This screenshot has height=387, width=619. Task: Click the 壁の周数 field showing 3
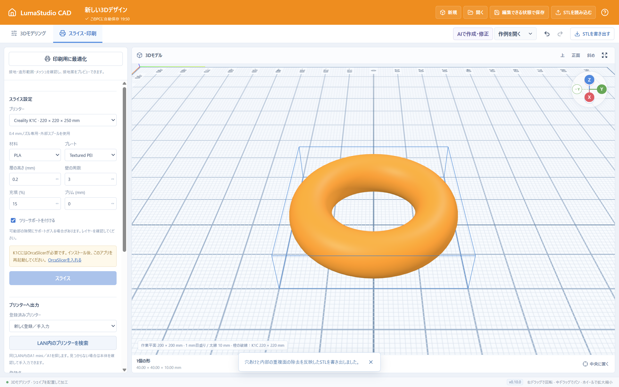coord(91,179)
